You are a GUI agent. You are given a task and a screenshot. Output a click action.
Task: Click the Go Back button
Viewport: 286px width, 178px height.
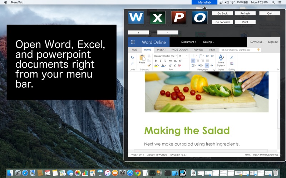click(x=222, y=13)
